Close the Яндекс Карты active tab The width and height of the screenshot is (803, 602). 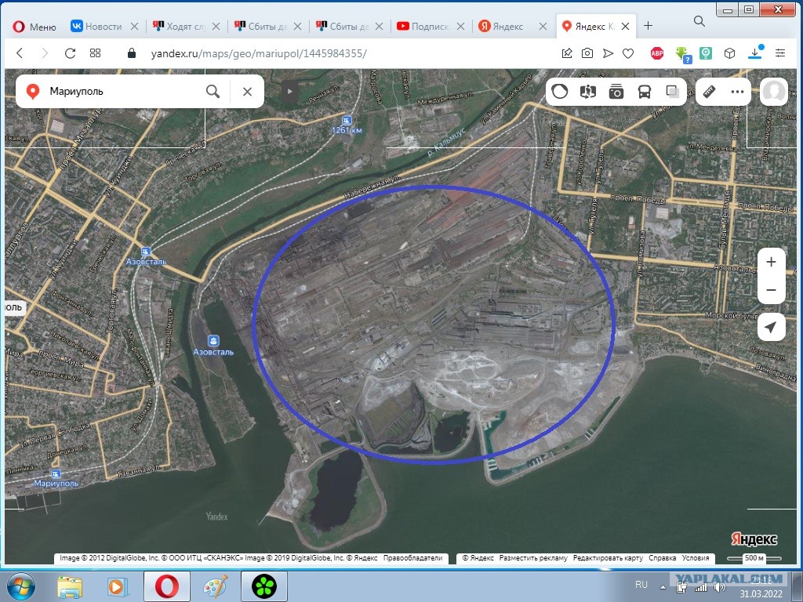(x=625, y=26)
